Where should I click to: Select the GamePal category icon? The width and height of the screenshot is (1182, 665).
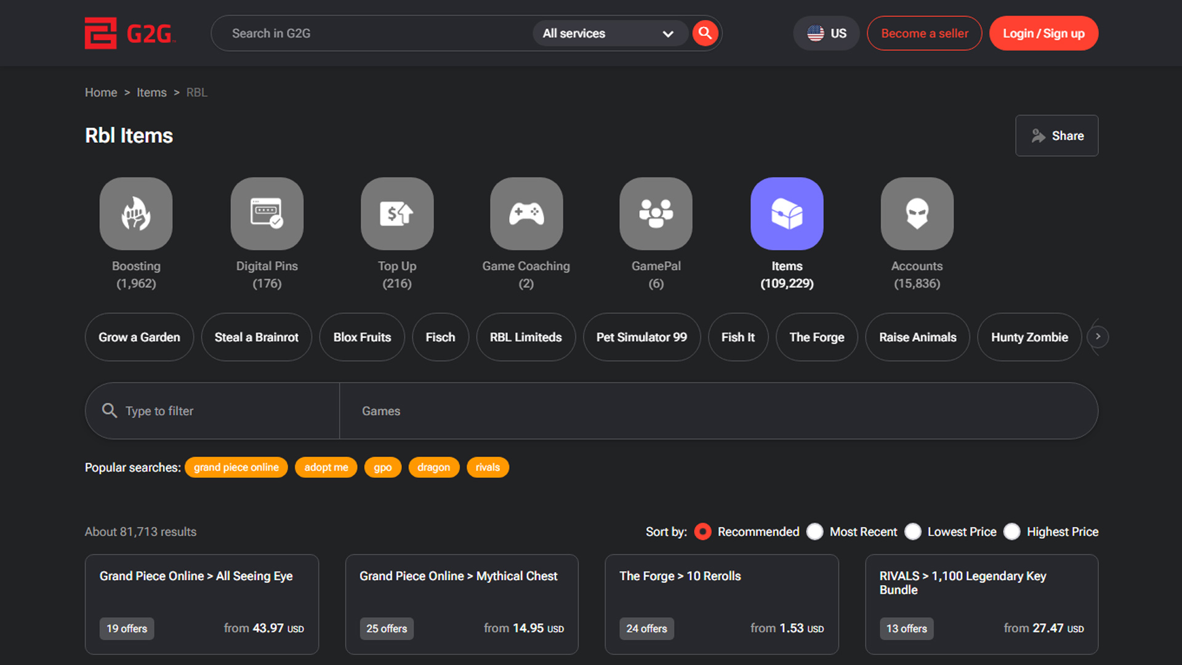(656, 214)
